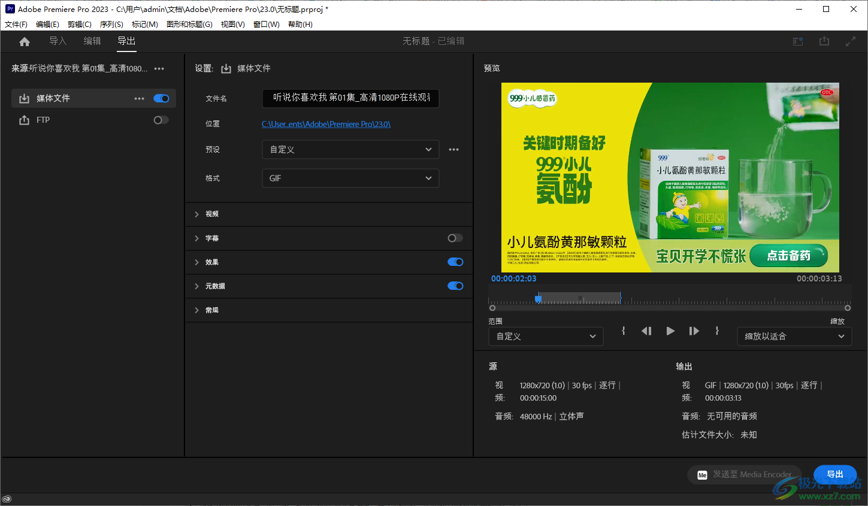The height and width of the screenshot is (506, 868).
Task: Set the Out point marker
Action: pyautogui.click(x=717, y=331)
